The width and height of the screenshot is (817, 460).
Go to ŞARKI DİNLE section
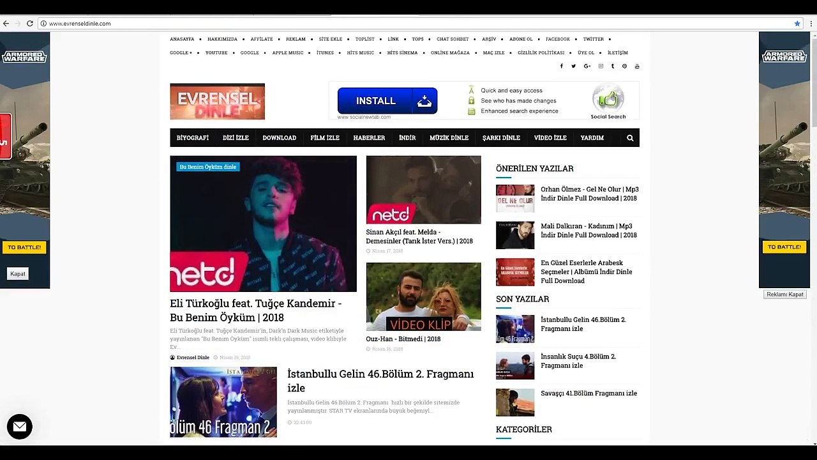[501, 138]
